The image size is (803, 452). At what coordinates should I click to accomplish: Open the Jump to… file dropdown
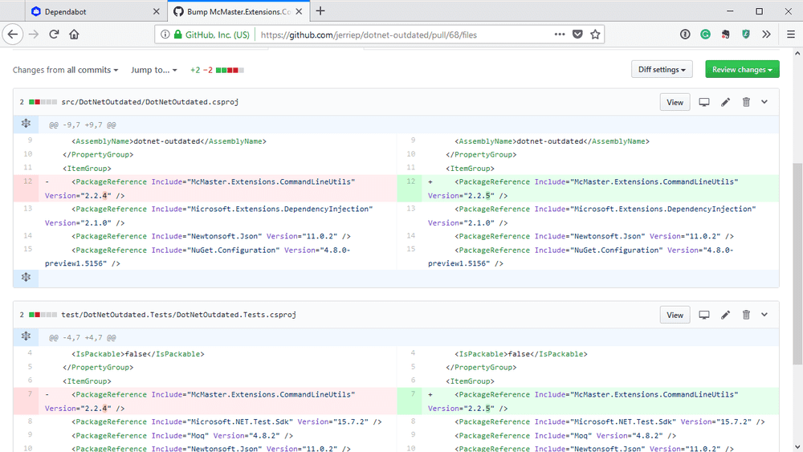(x=154, y=70)
